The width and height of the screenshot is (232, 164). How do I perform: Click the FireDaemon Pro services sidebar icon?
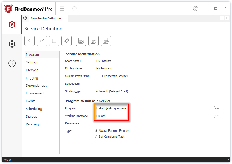[x=12, y=25]
